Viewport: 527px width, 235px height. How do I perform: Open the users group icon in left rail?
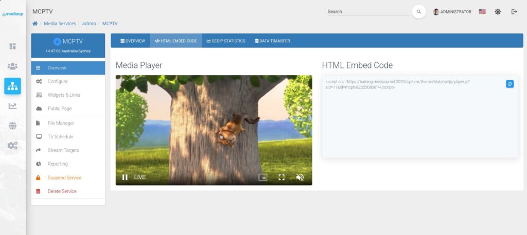point(12,66)
